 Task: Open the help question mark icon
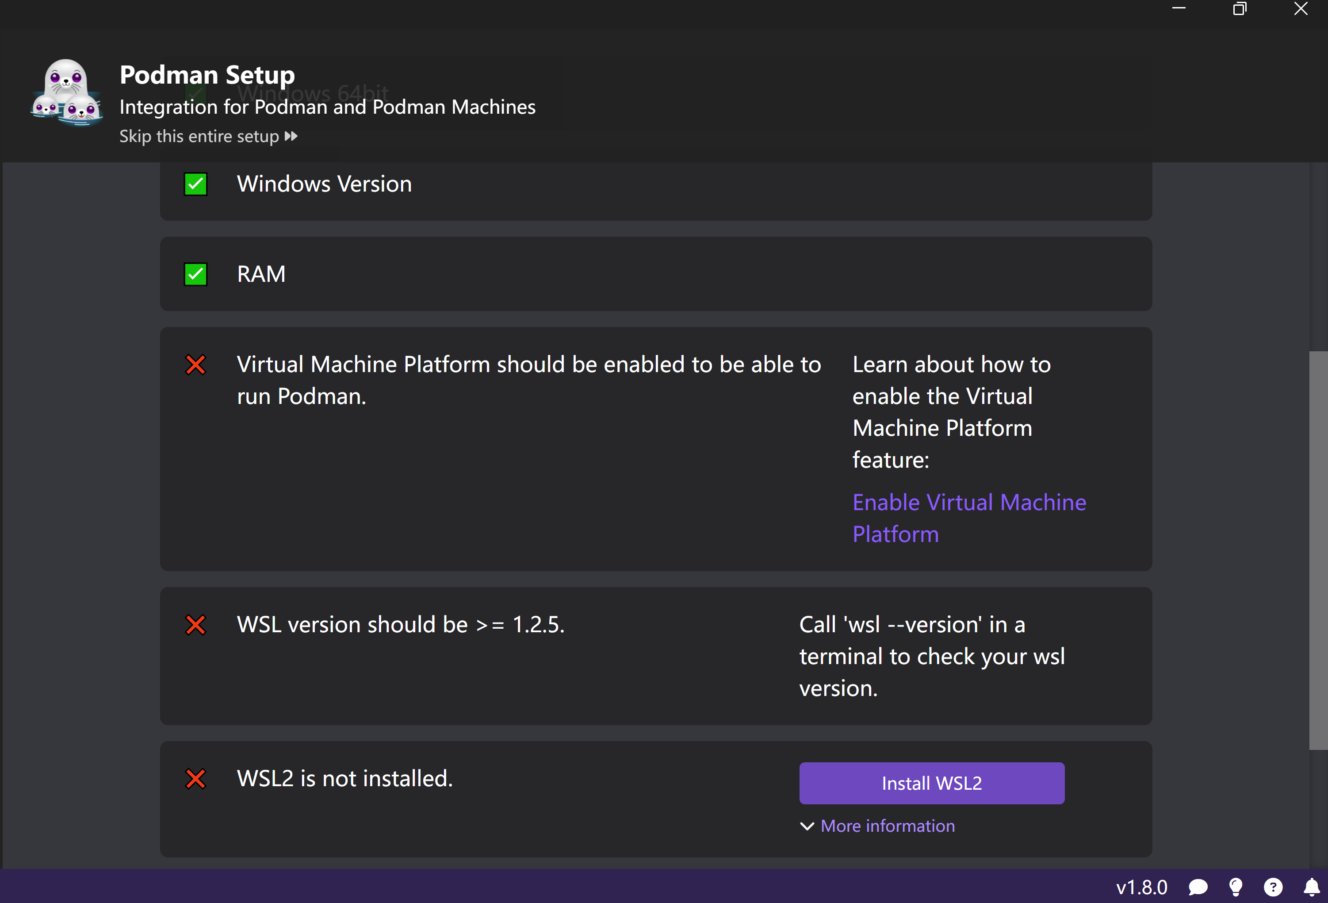click(1273, 887)
